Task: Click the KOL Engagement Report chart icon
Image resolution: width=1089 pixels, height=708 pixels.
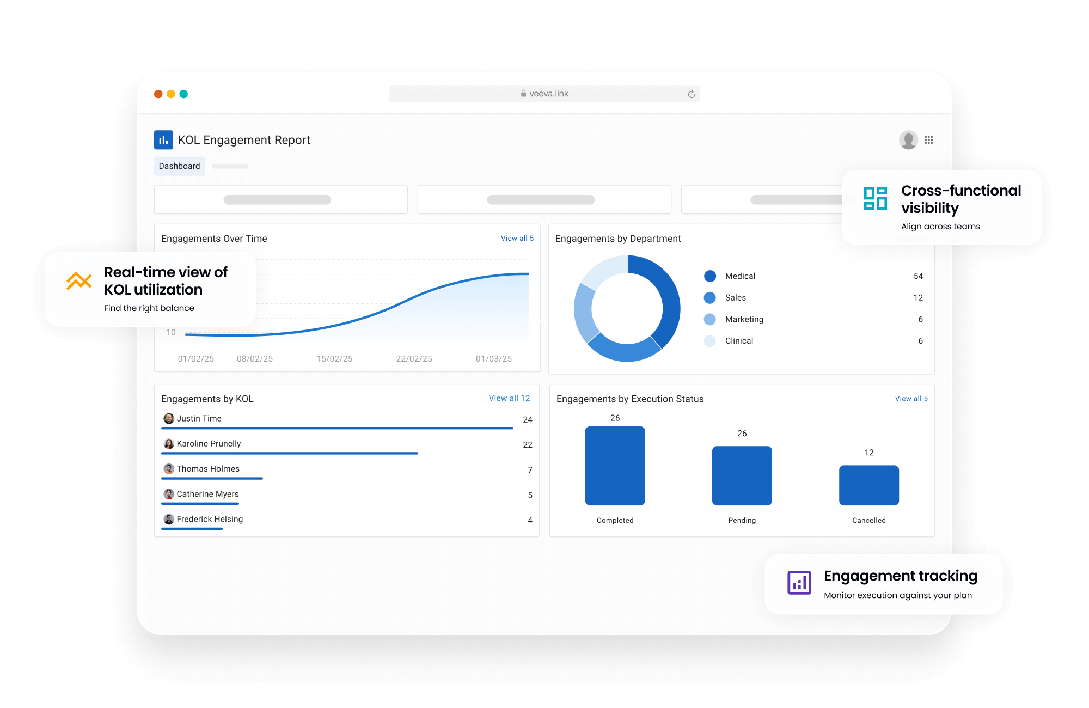Action: coord(163,140)
